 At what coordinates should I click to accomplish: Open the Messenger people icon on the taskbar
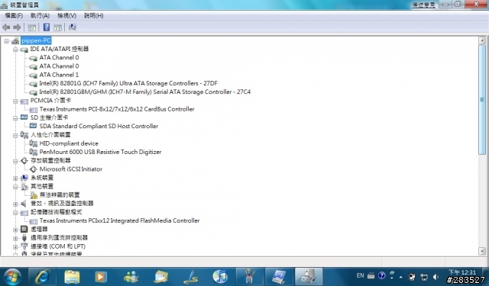coord(131,276)
